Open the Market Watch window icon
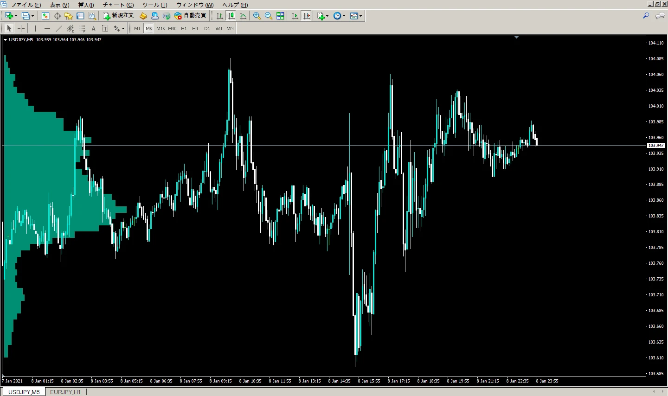Viewport: 668px width, 396px height. [45, 16]
